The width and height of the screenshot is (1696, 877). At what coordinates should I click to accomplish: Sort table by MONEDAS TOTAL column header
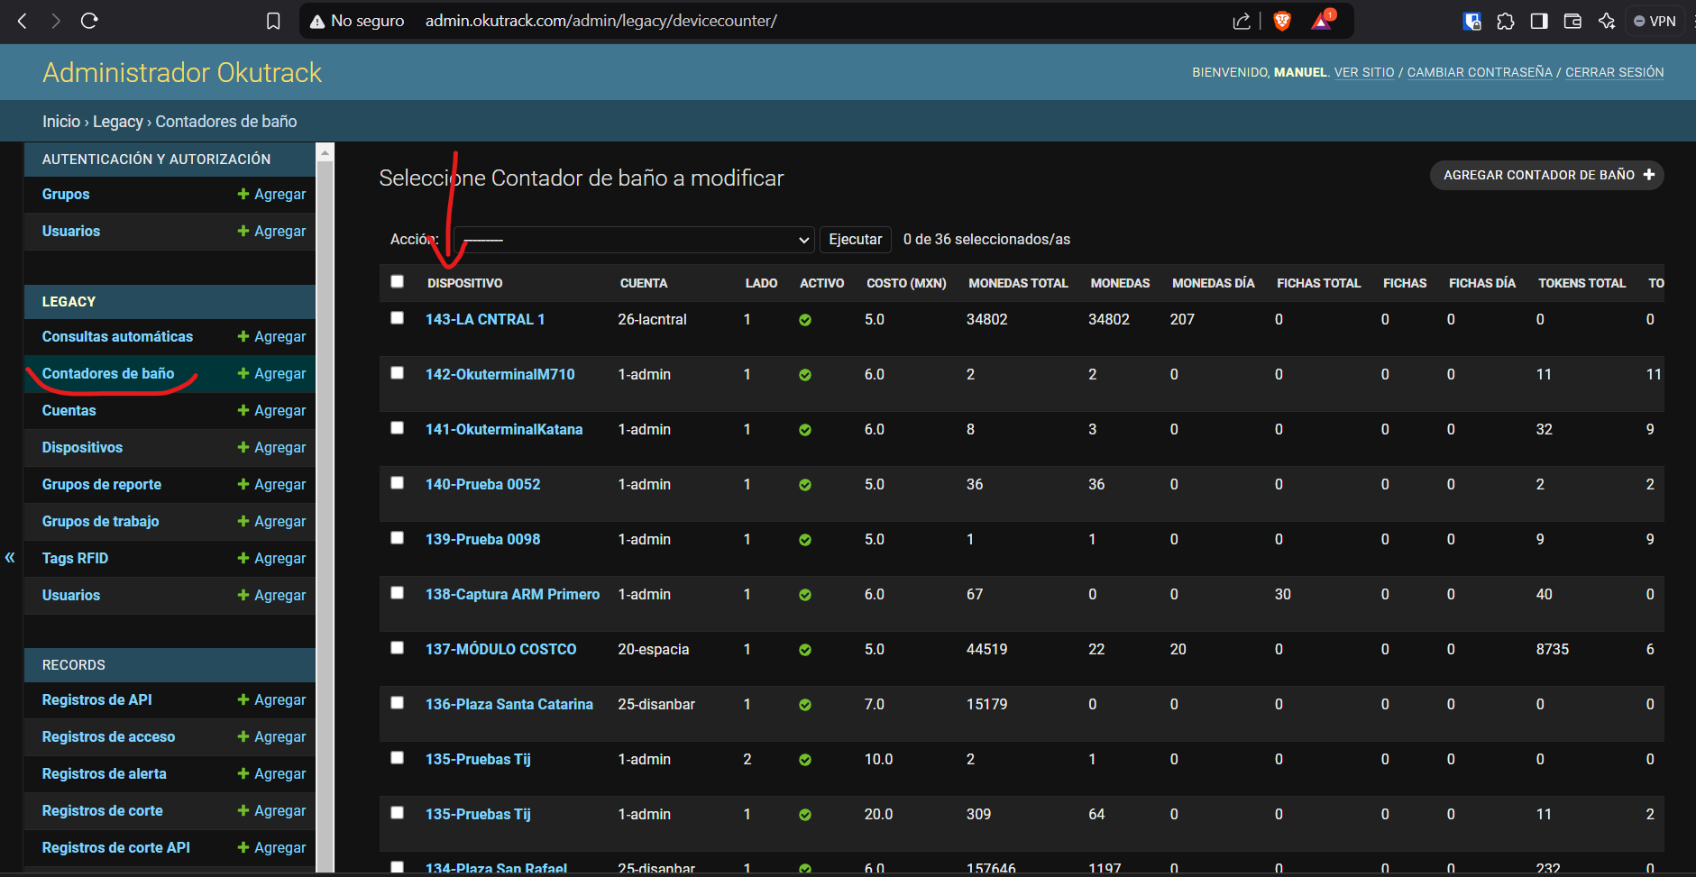tap(1017, 283)
